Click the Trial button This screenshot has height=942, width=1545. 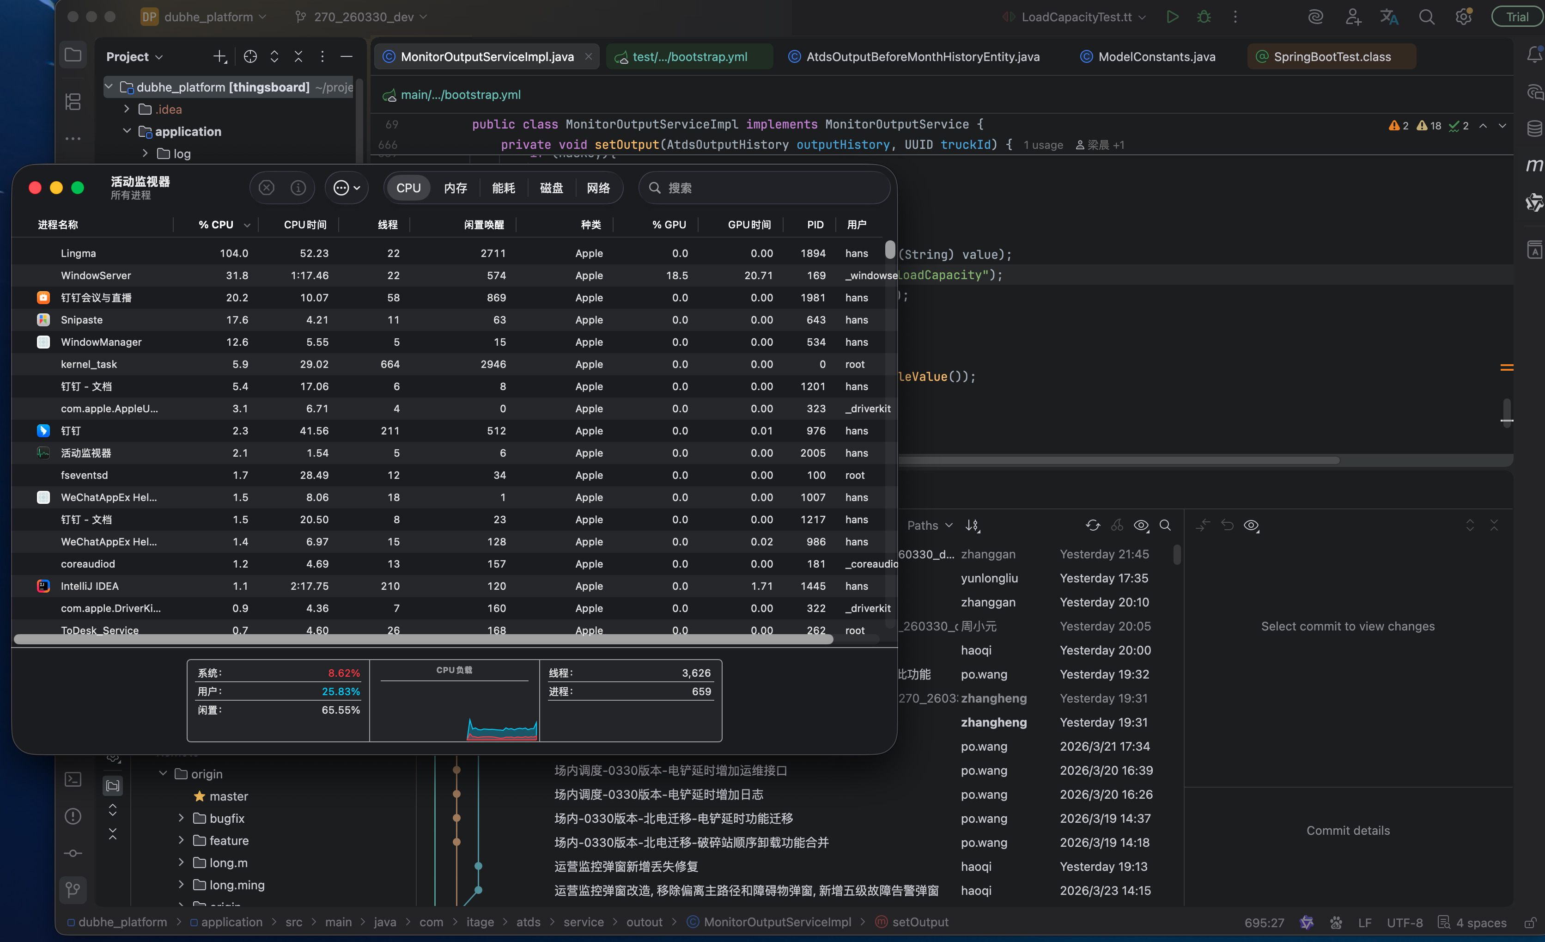coord(1517,17)
